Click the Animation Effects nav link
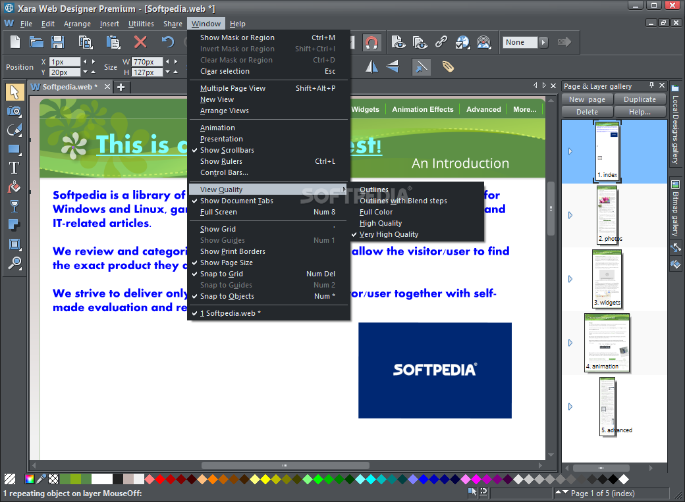Image resolution: width=685 pixels, height=502 pixels. [422, 110]
